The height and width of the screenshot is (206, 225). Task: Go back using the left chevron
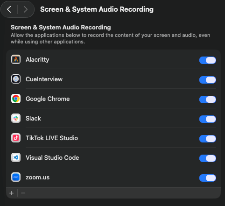click(x=9, y=9)
